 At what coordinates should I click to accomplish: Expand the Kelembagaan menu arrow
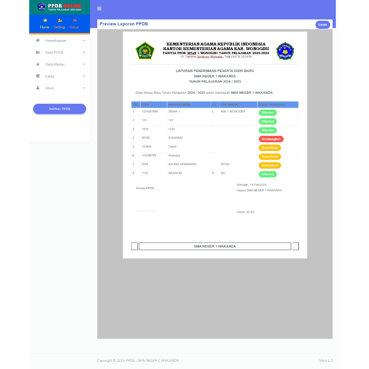(84, 40)
